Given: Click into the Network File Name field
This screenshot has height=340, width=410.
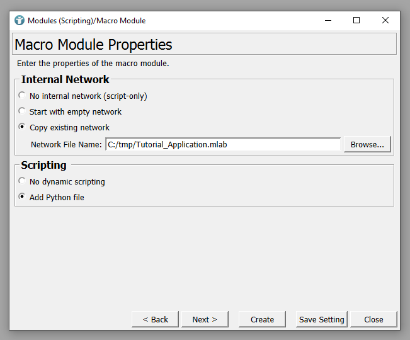Looking at the screenshot, I should (x=222, y=144).
